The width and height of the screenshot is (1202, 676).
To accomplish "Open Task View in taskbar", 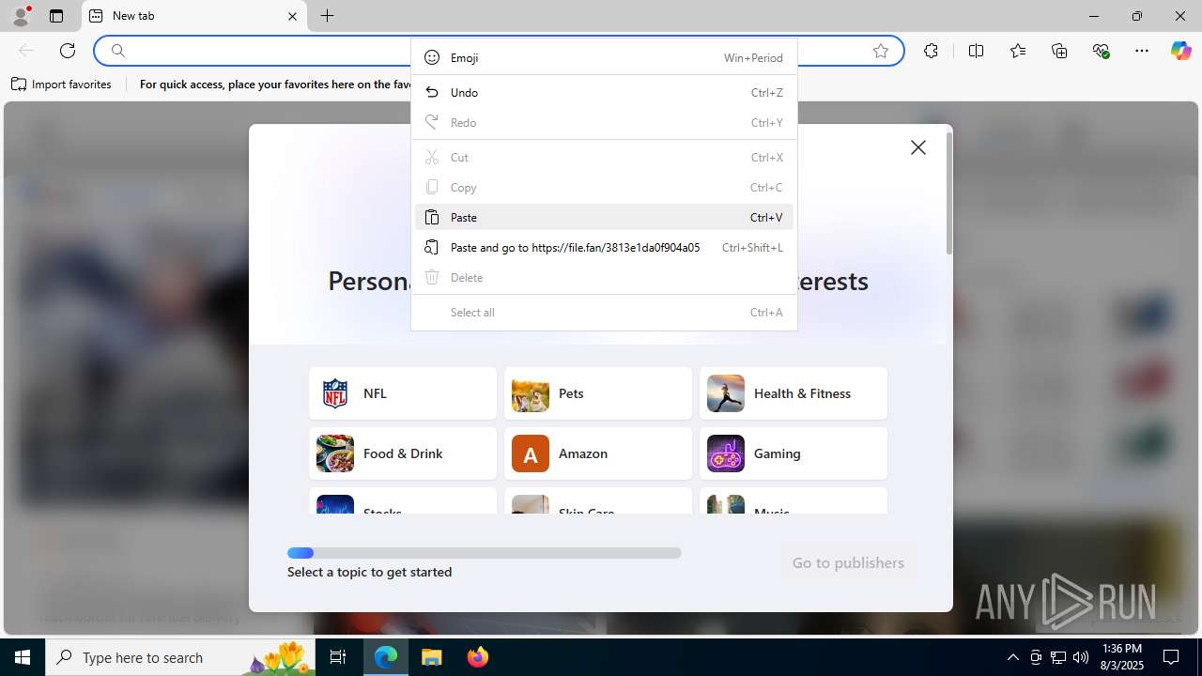I will (339, 657).
